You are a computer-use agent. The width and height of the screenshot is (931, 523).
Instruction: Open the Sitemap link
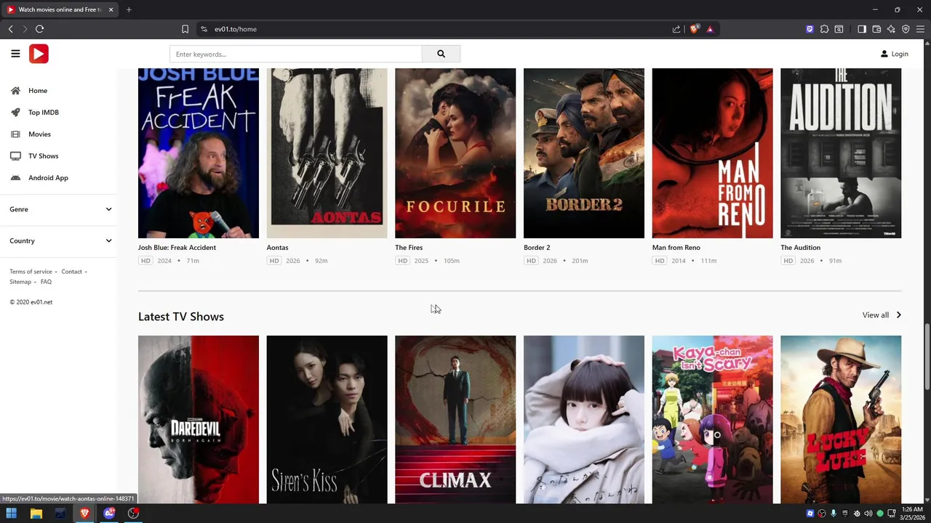click(x=20, y=282)
